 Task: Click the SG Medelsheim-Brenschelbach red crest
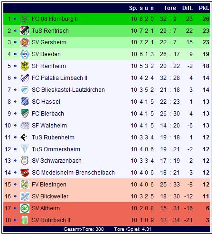click(25, 173)
